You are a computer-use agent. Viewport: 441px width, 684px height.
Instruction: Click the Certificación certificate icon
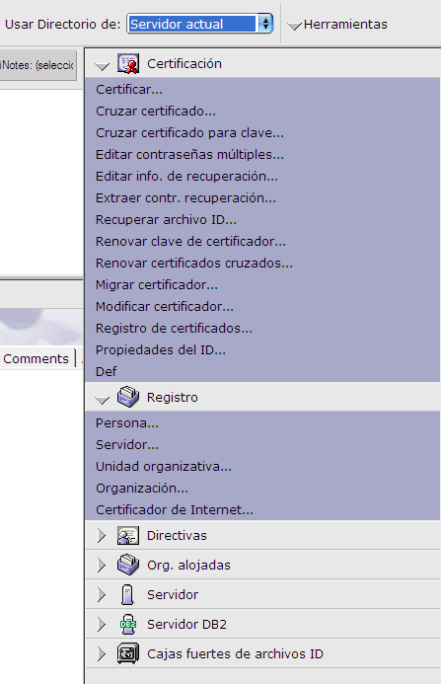point(128,64)
